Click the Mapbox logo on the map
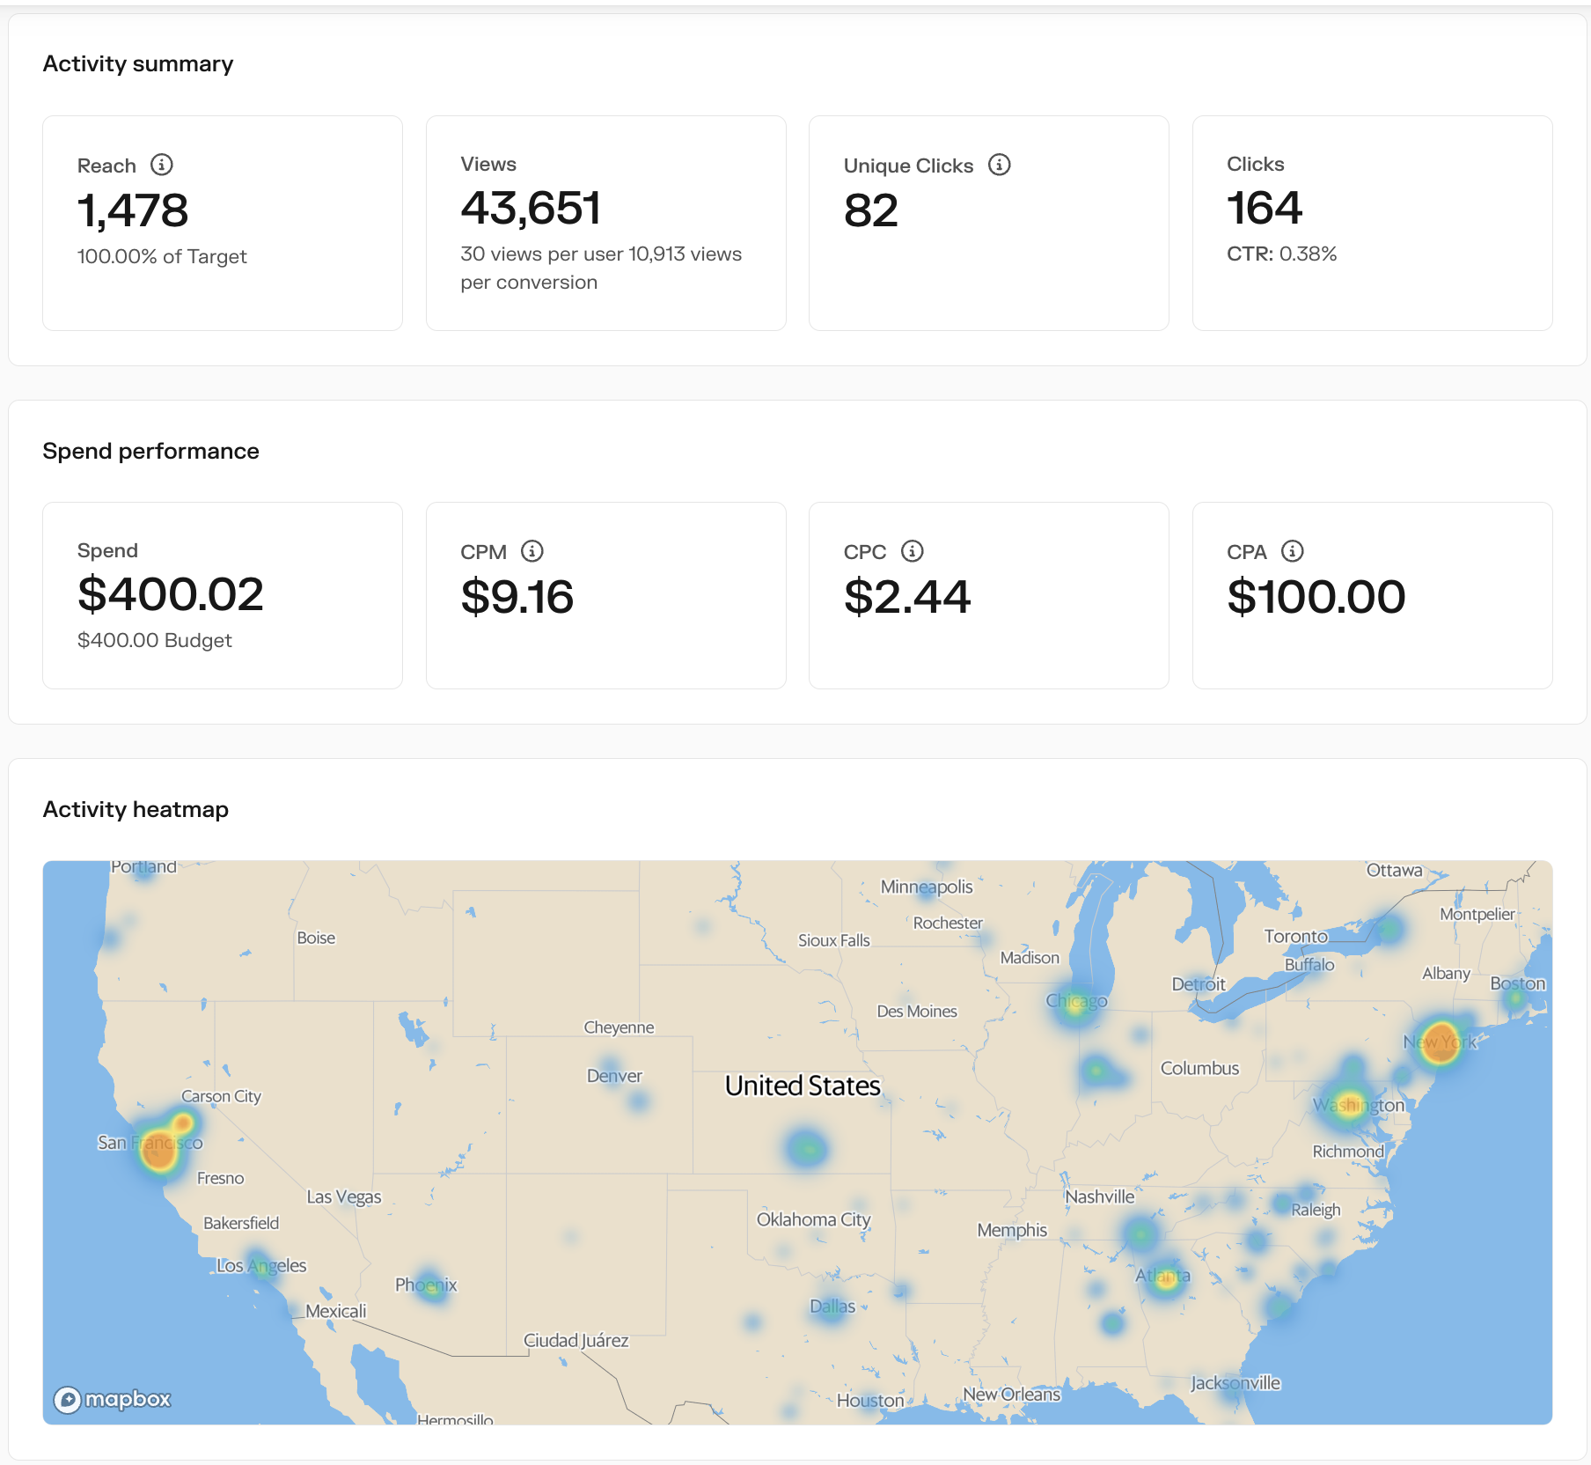1591x1465 pixels. point(113,1399)
